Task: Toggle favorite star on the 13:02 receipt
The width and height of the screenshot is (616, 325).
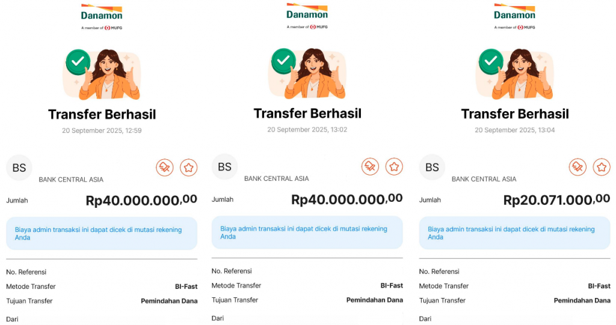Action: tap(394, 166)
